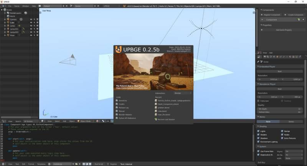Collapse the Embedded Player panel
Screen dimensions: 307x166
[x=258, y=67]
